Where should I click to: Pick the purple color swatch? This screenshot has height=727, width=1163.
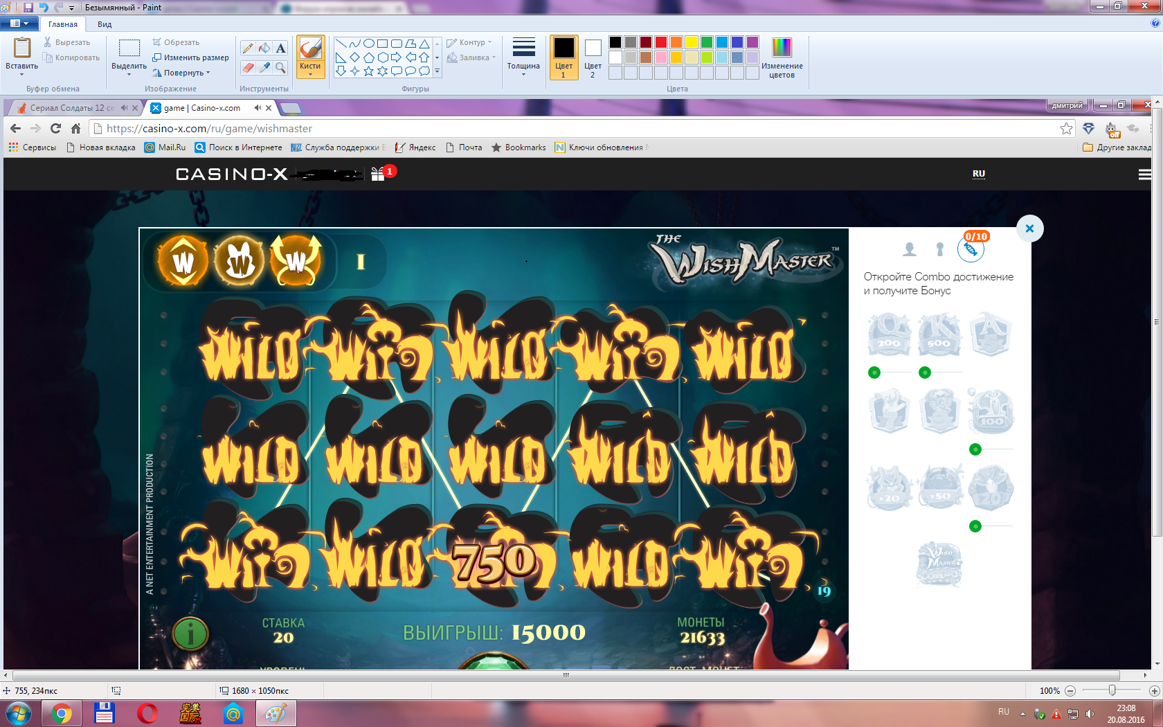752,42
